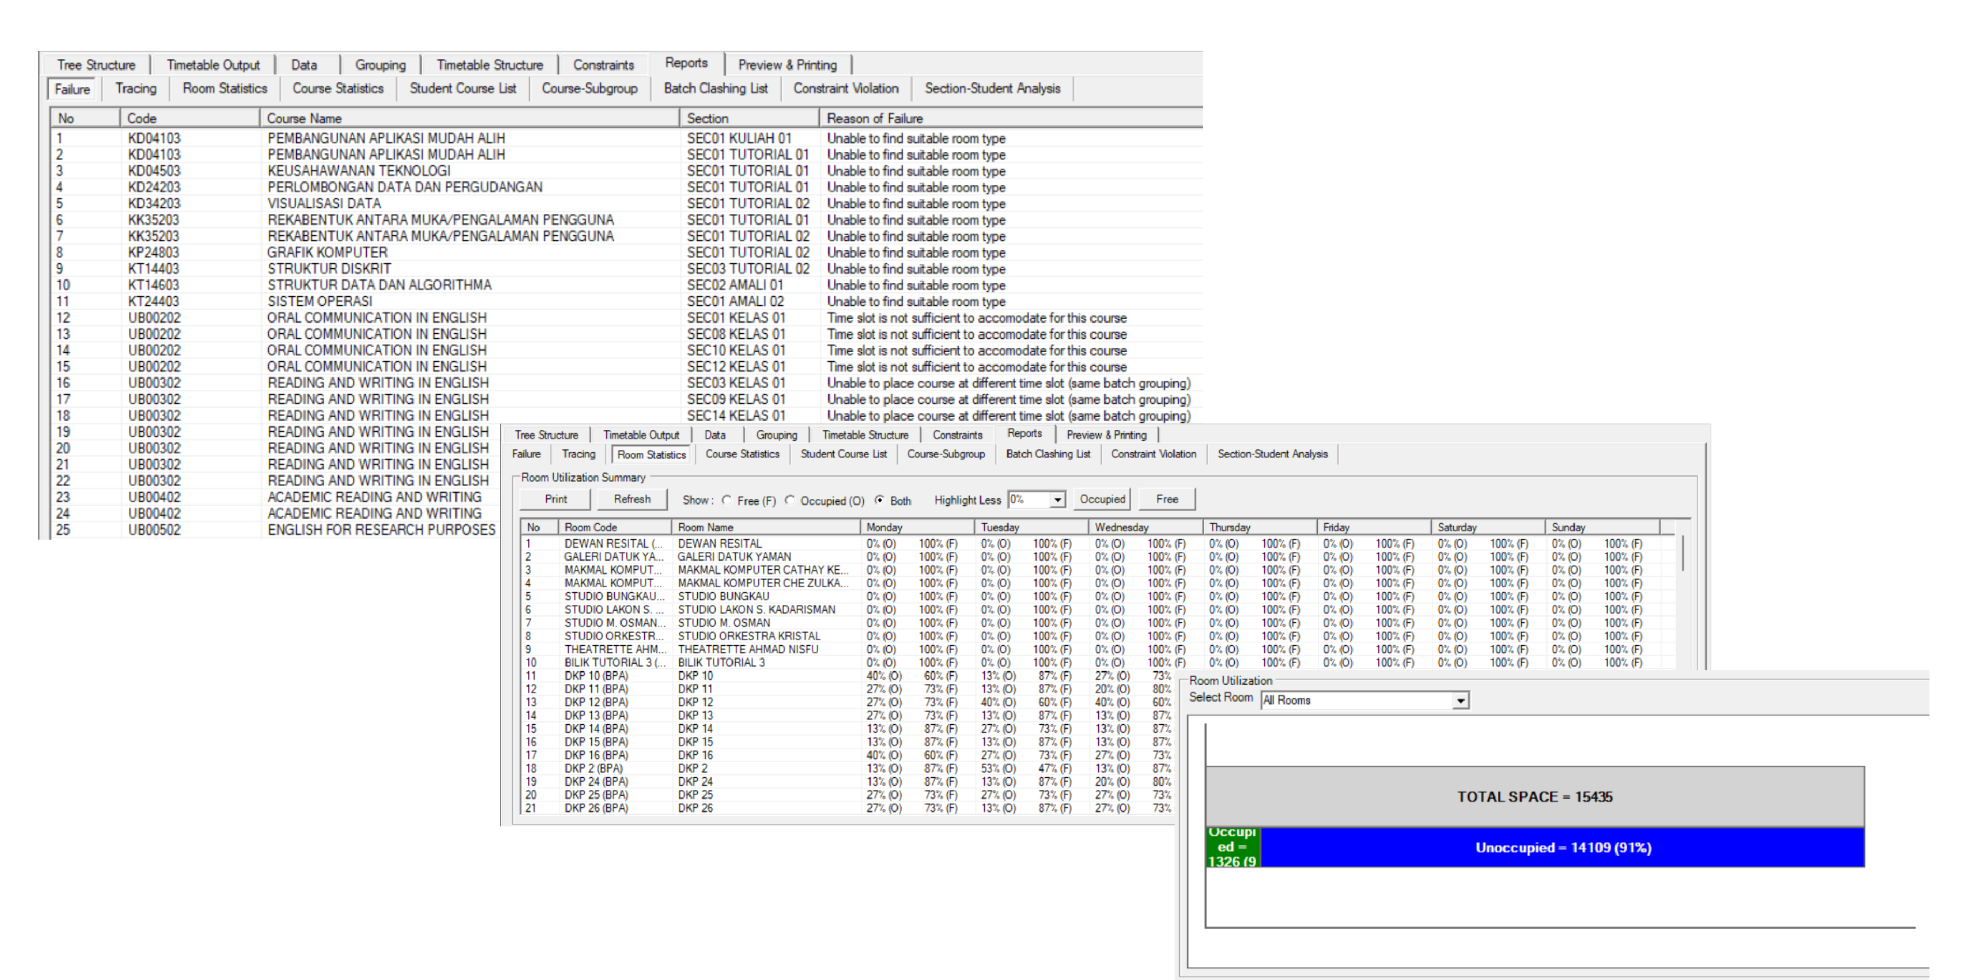This screenshot has height=980, width=1961.
Task: Select the Occupied (O) radio option
Action: click(x=790, y=500)
